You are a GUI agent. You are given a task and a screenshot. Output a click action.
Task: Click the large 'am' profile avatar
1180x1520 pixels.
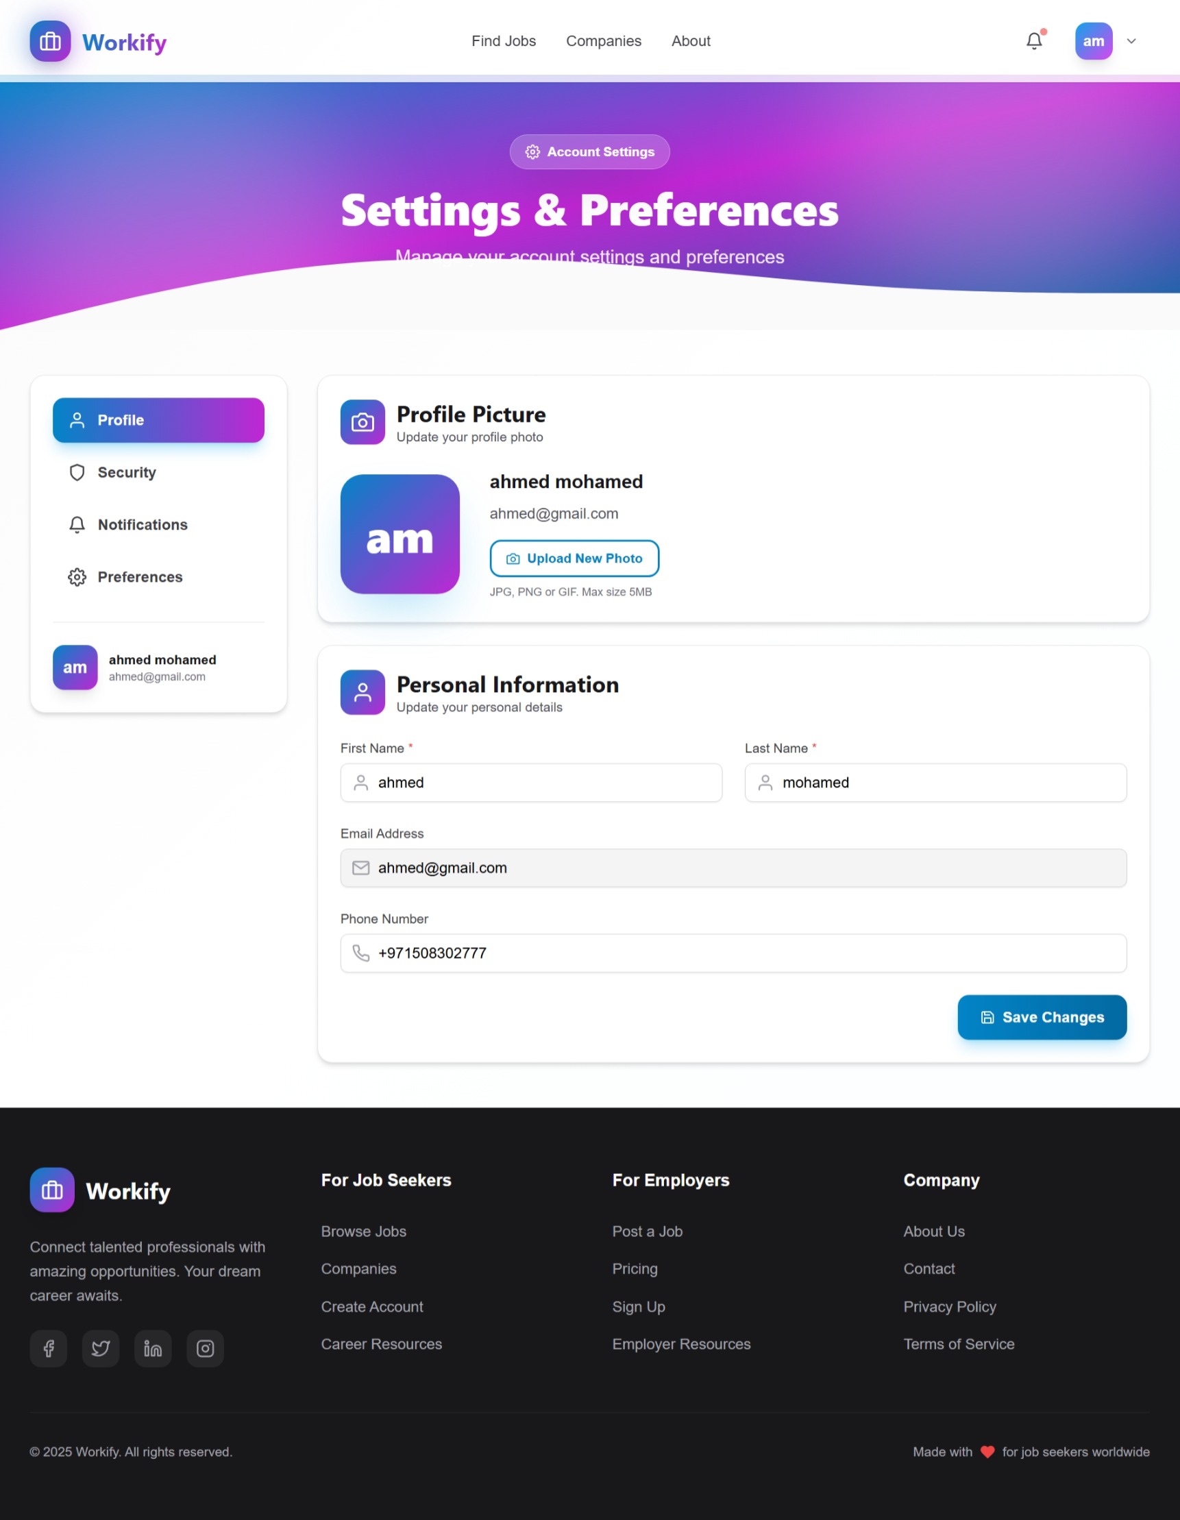point(400,535)
